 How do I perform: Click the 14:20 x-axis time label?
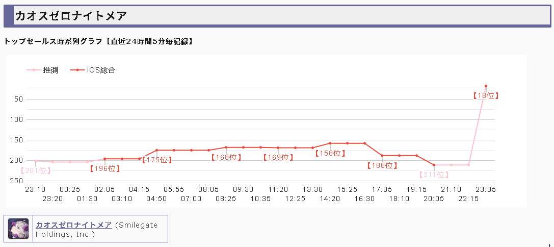(x=330, y=199)
